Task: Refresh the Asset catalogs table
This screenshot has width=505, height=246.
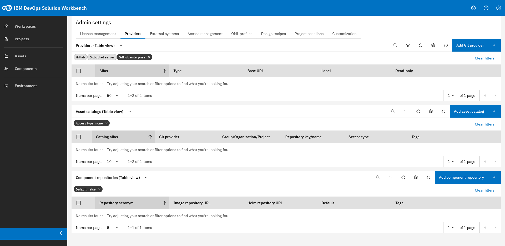Action: tap(418, 111)
